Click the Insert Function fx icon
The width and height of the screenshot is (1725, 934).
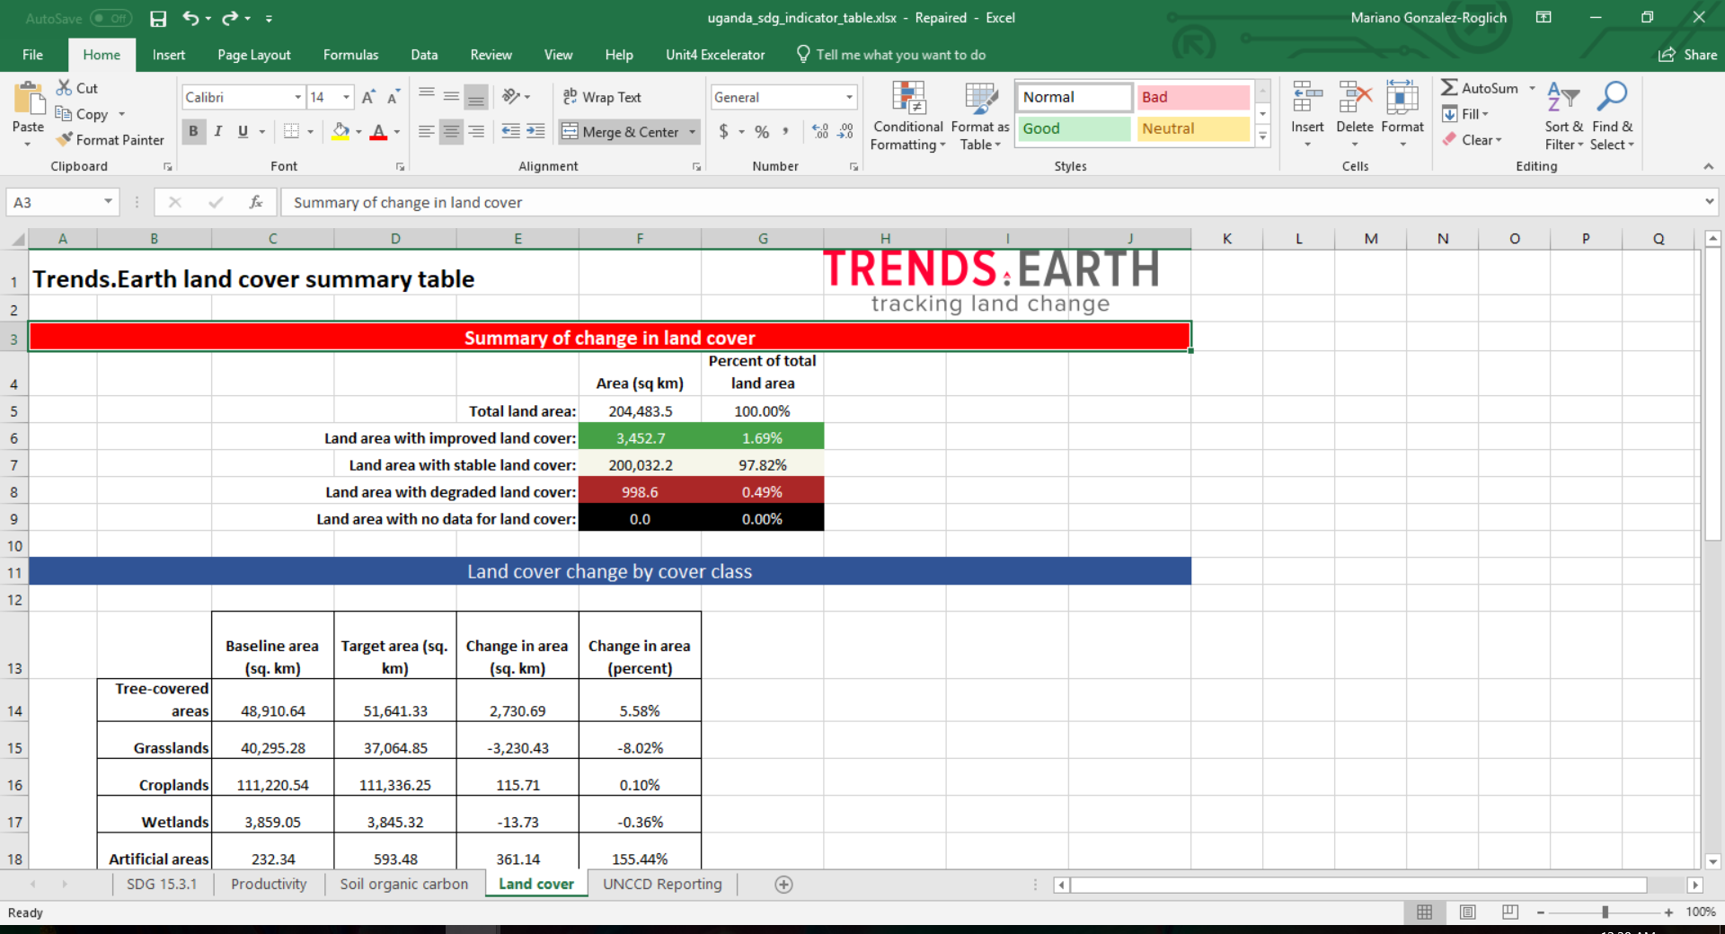(256, 202)
